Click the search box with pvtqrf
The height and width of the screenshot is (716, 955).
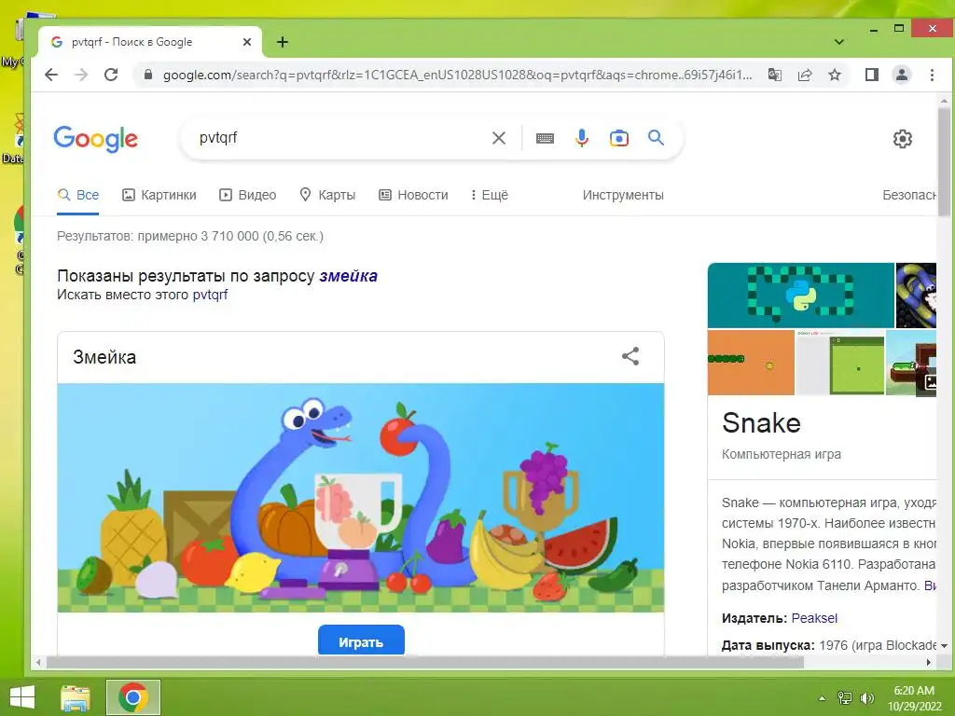click(341, 138)
